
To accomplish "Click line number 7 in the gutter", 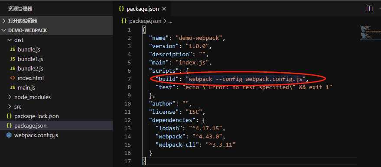I will tap(129, 79).
